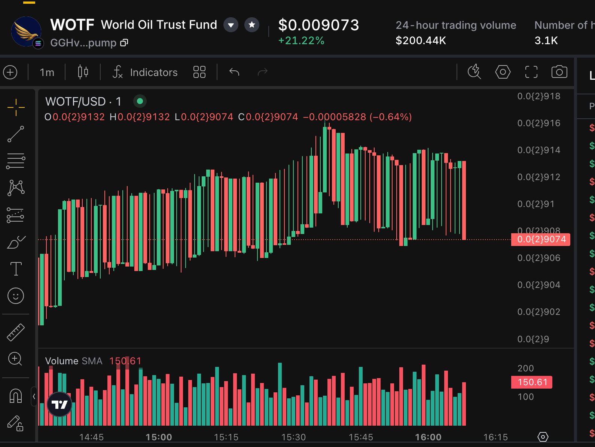This screenshot has height=447, width=595.
Task: Click the 14:45 time axis label
Action: [91, 437]
